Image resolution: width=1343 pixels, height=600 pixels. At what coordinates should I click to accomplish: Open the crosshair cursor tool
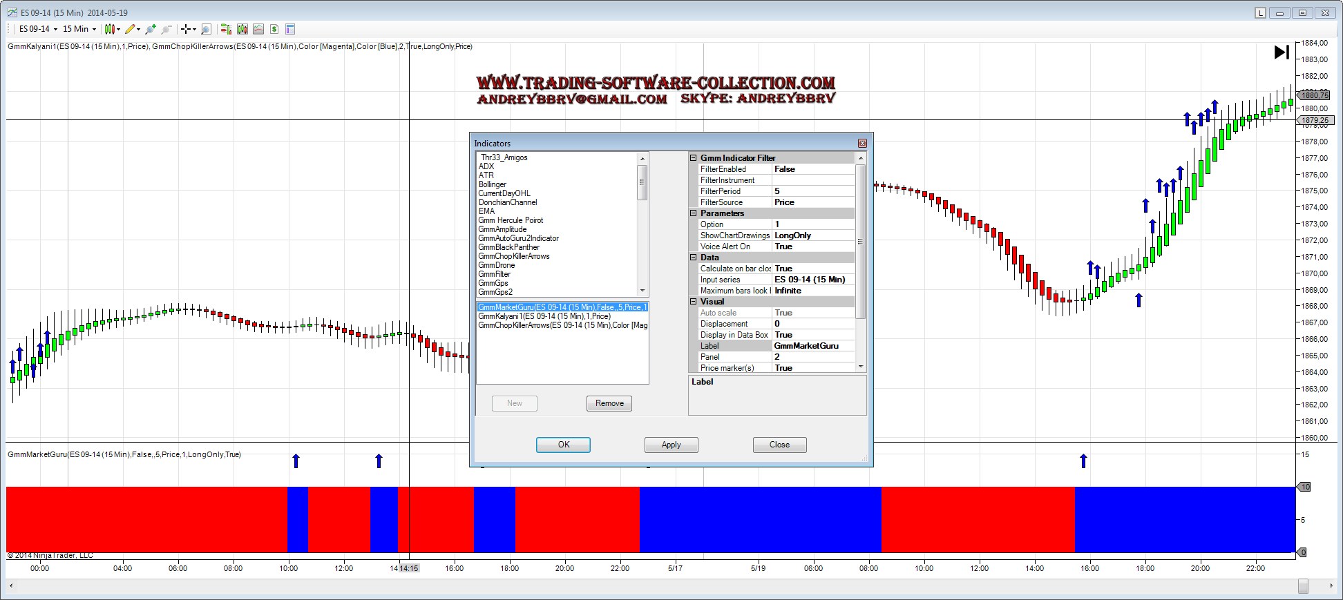186,29
